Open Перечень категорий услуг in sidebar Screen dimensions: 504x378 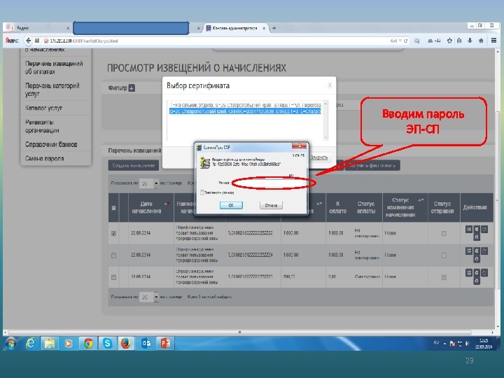(52, 90)
